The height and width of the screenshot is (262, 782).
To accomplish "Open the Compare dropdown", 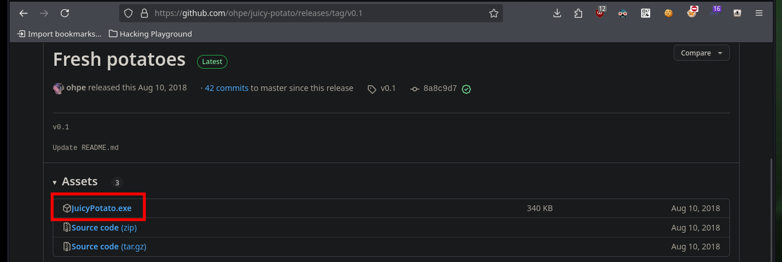I will point(702,53).
